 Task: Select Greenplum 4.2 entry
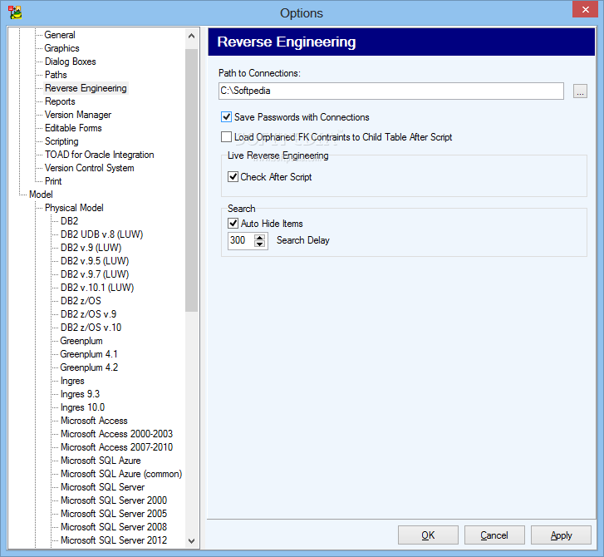coord(89,367)
